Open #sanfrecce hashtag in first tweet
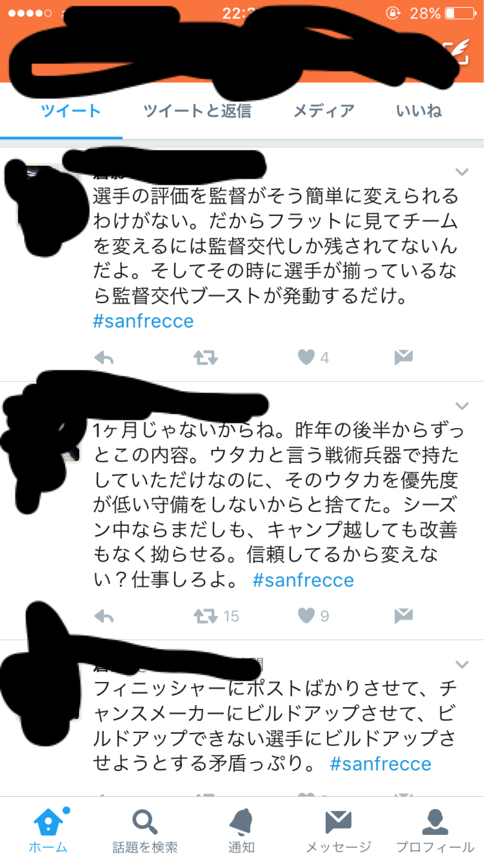Screen dimensions: 484x860 143,321
